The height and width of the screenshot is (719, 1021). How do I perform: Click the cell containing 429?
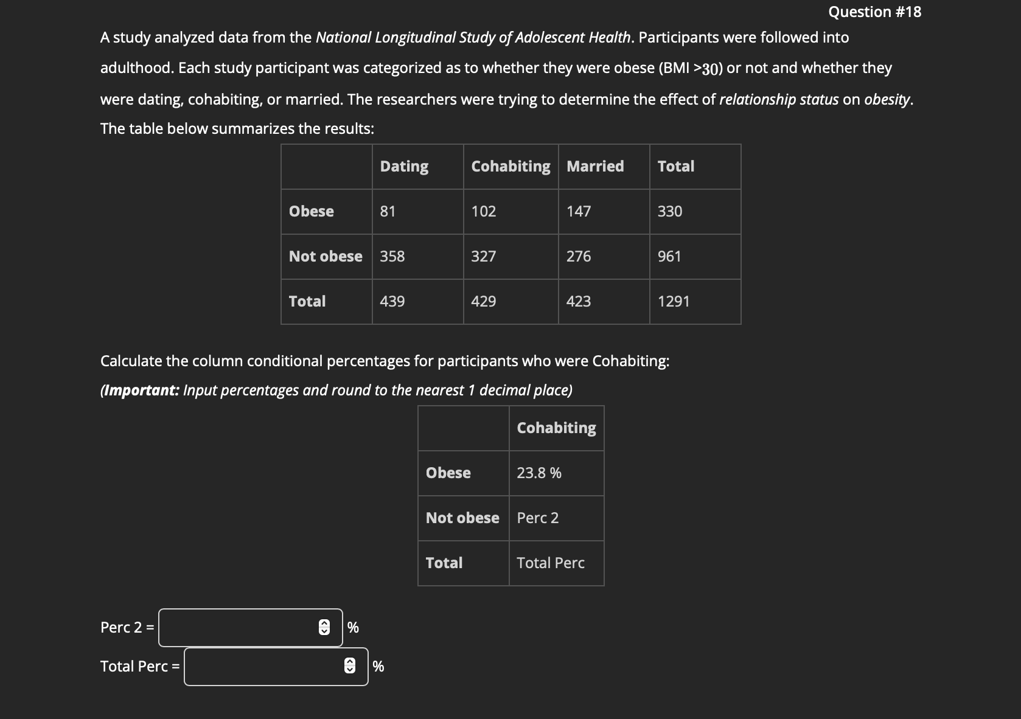pos(484,301)
